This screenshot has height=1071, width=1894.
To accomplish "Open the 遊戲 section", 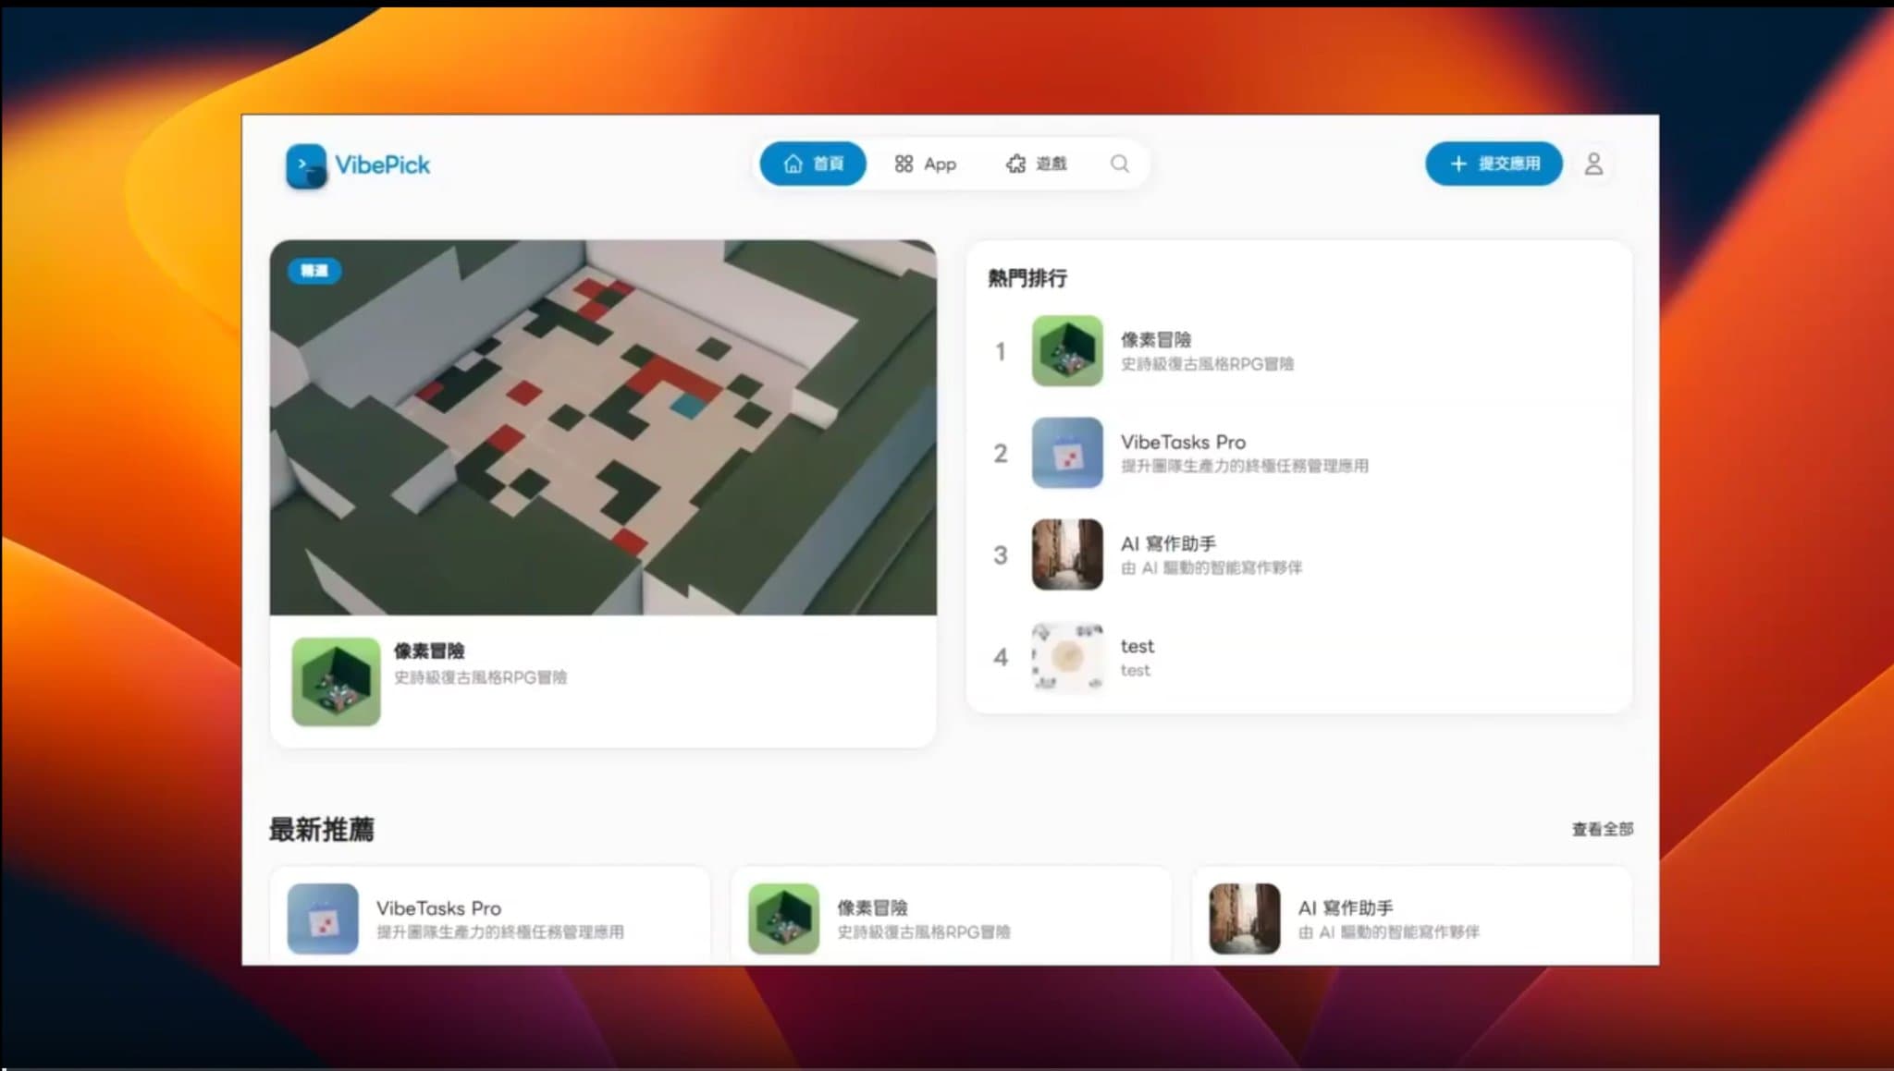I will point(1036,164).
